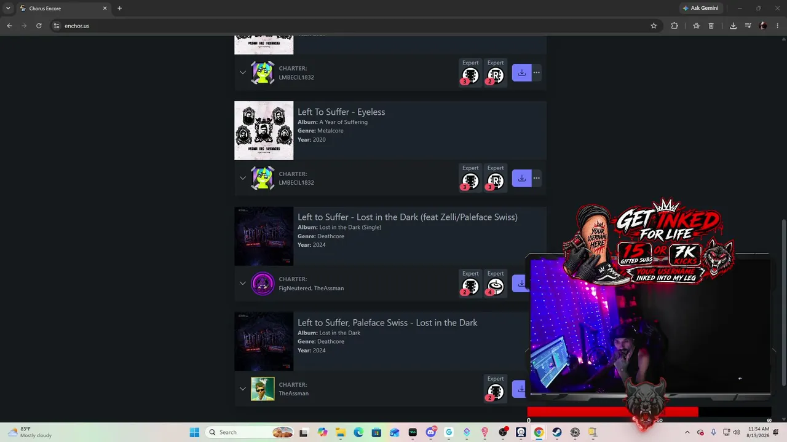787x442 pixels.
Task: Open the Chrome profile avatar
Action: click(x=763, y=26)
